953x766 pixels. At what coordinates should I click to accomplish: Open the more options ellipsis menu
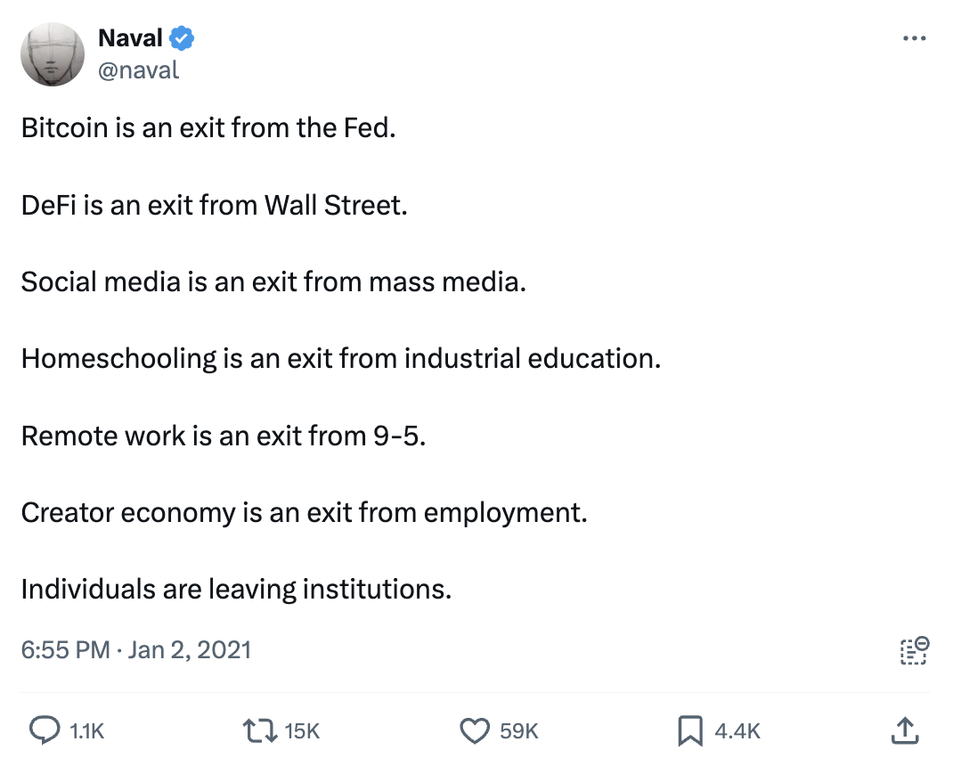click(914, 39)
